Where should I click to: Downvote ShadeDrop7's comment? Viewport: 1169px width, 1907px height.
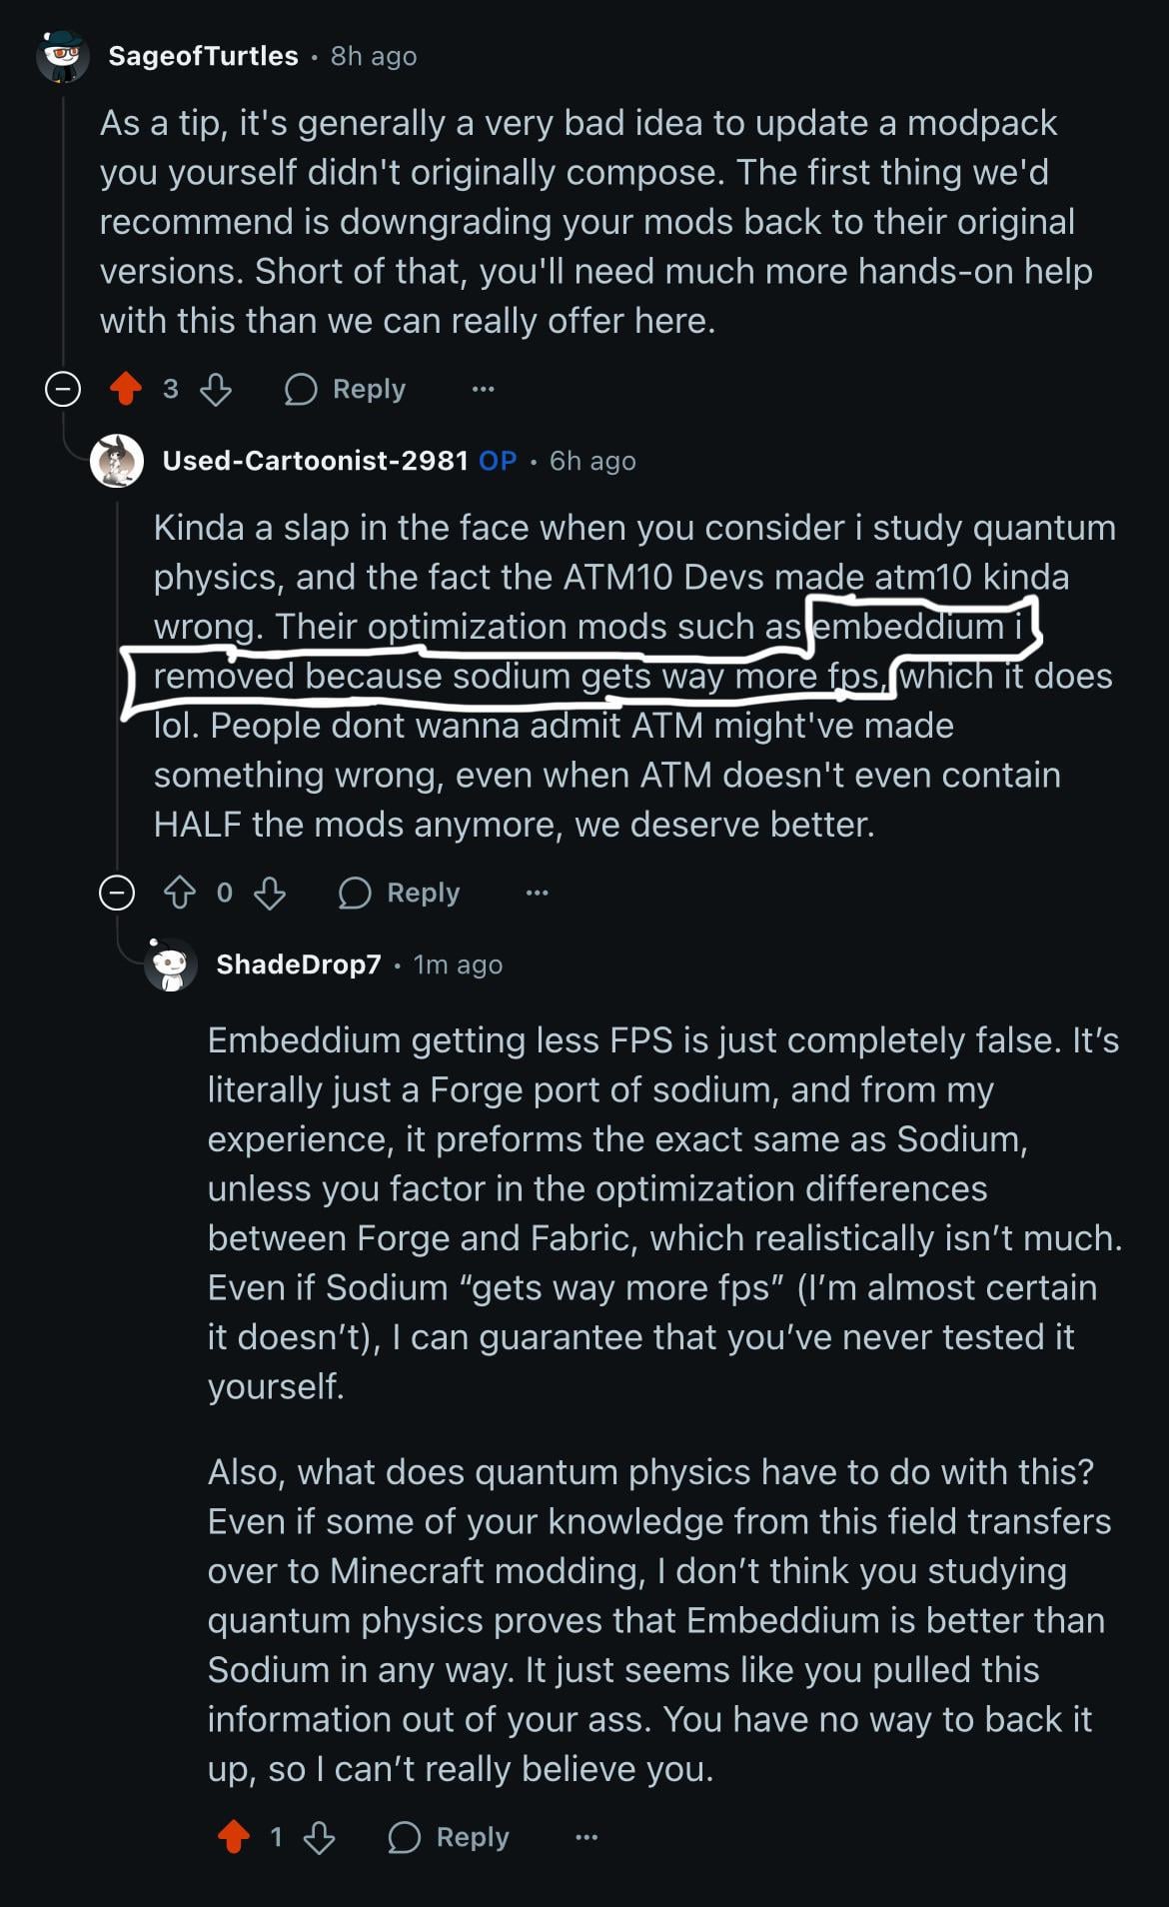point(320,1837)
